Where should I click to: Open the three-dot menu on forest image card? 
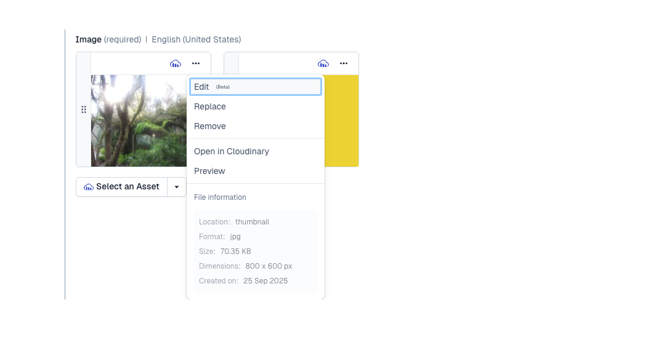point(195,63)
